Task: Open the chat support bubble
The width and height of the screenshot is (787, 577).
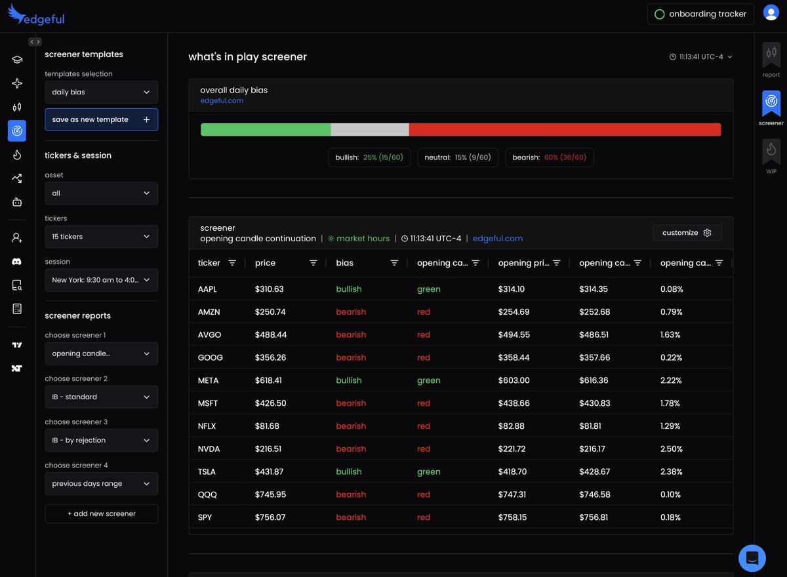Action: point(752,558)
